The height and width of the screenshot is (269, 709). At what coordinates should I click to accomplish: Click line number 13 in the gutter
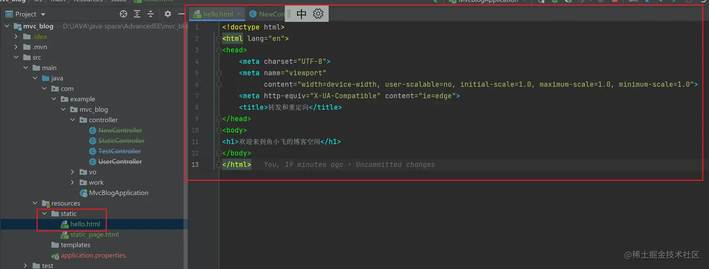195,165
